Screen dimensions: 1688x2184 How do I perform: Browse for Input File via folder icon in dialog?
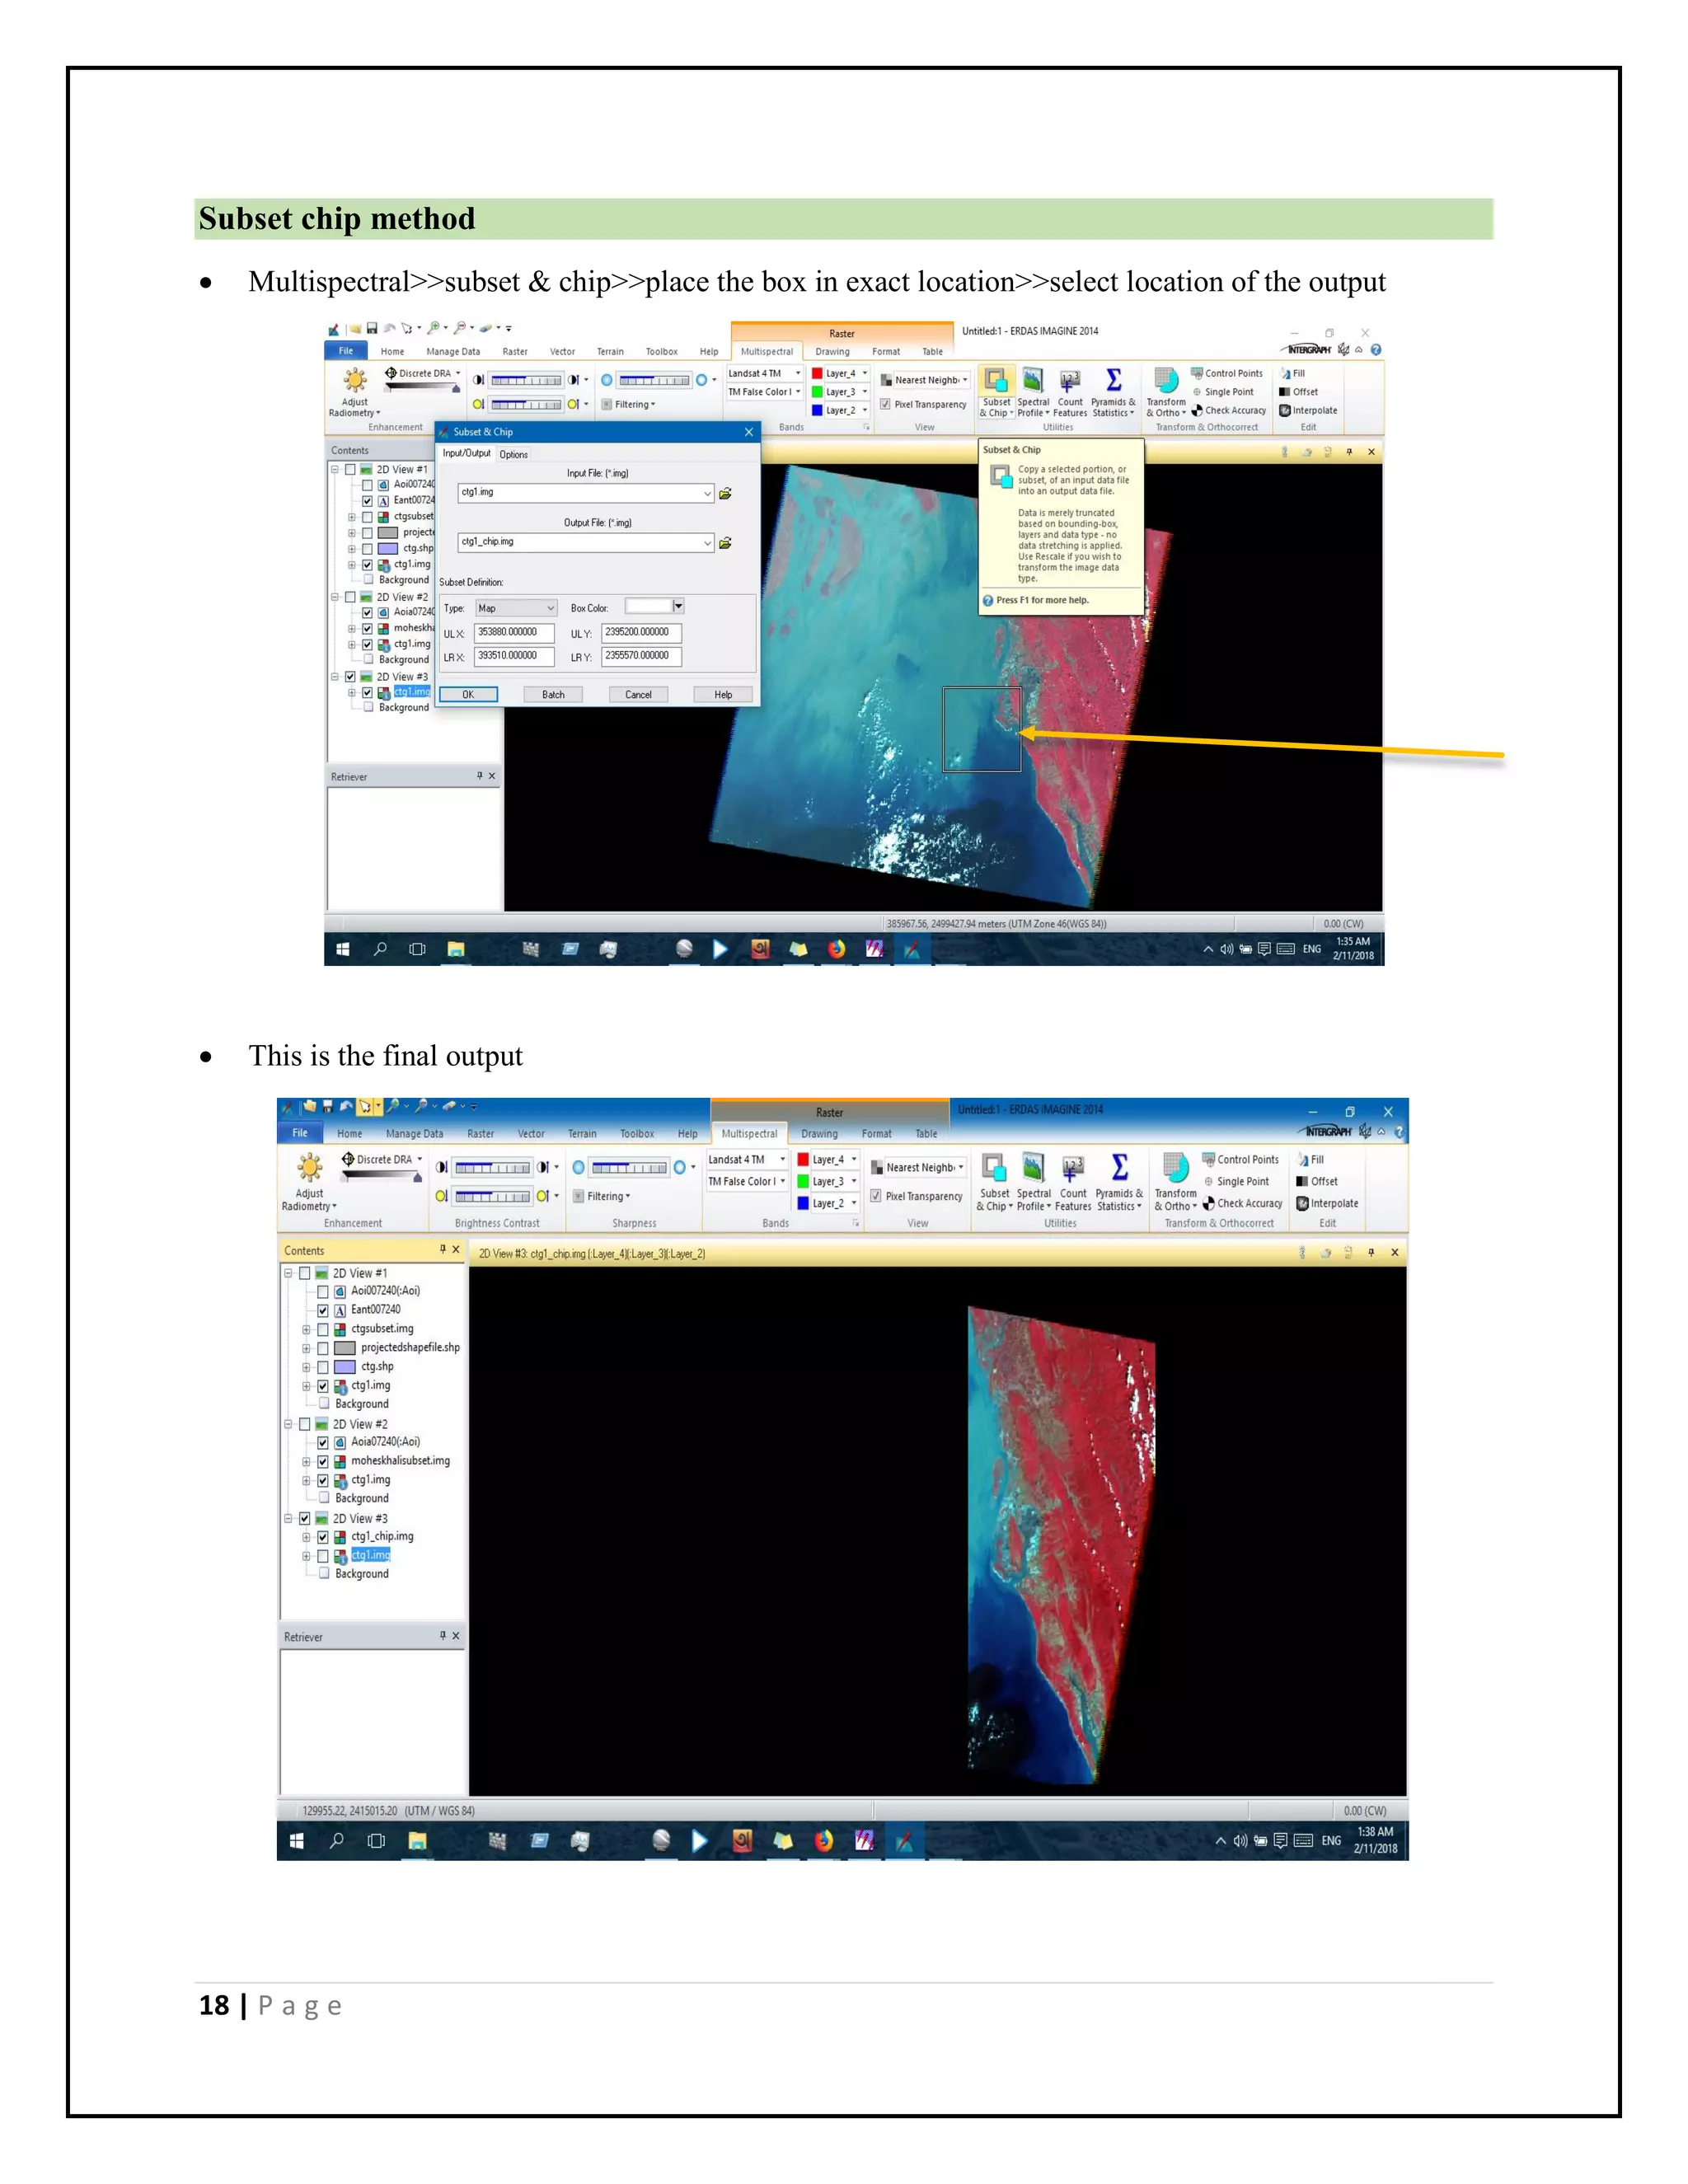726,493
